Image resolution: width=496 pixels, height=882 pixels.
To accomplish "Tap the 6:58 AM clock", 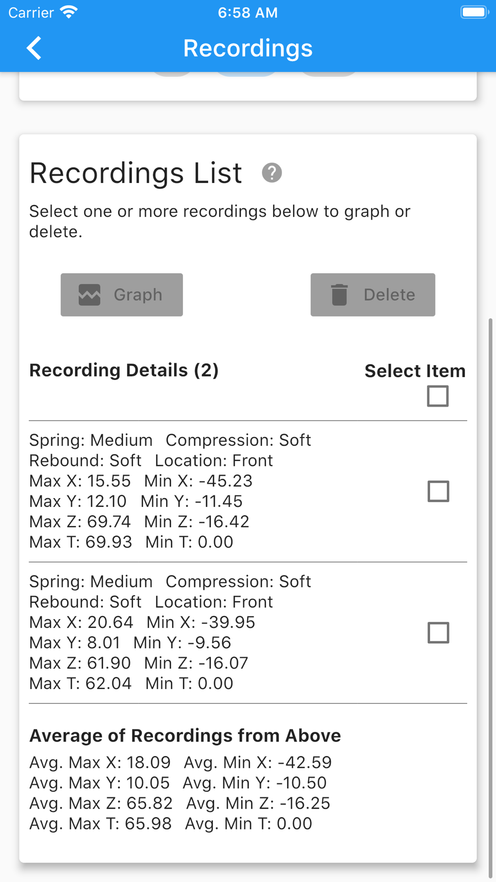I will point(248,12).
